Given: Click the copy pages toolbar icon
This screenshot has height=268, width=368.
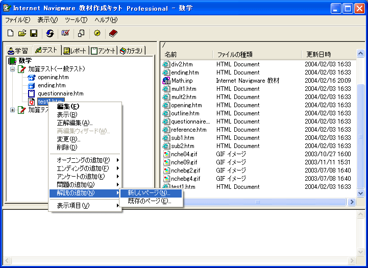Looking at the screenshot, I should pos(81,33).
